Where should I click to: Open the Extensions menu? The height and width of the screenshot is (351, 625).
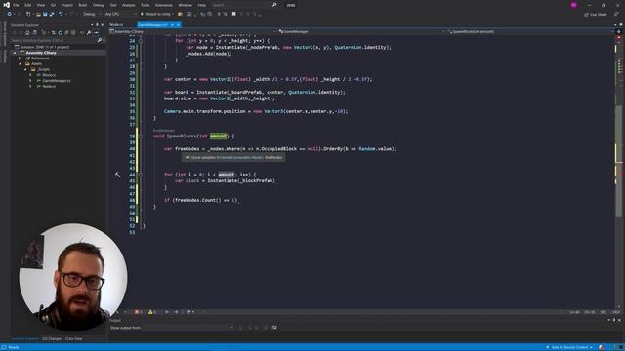[164, 5]
